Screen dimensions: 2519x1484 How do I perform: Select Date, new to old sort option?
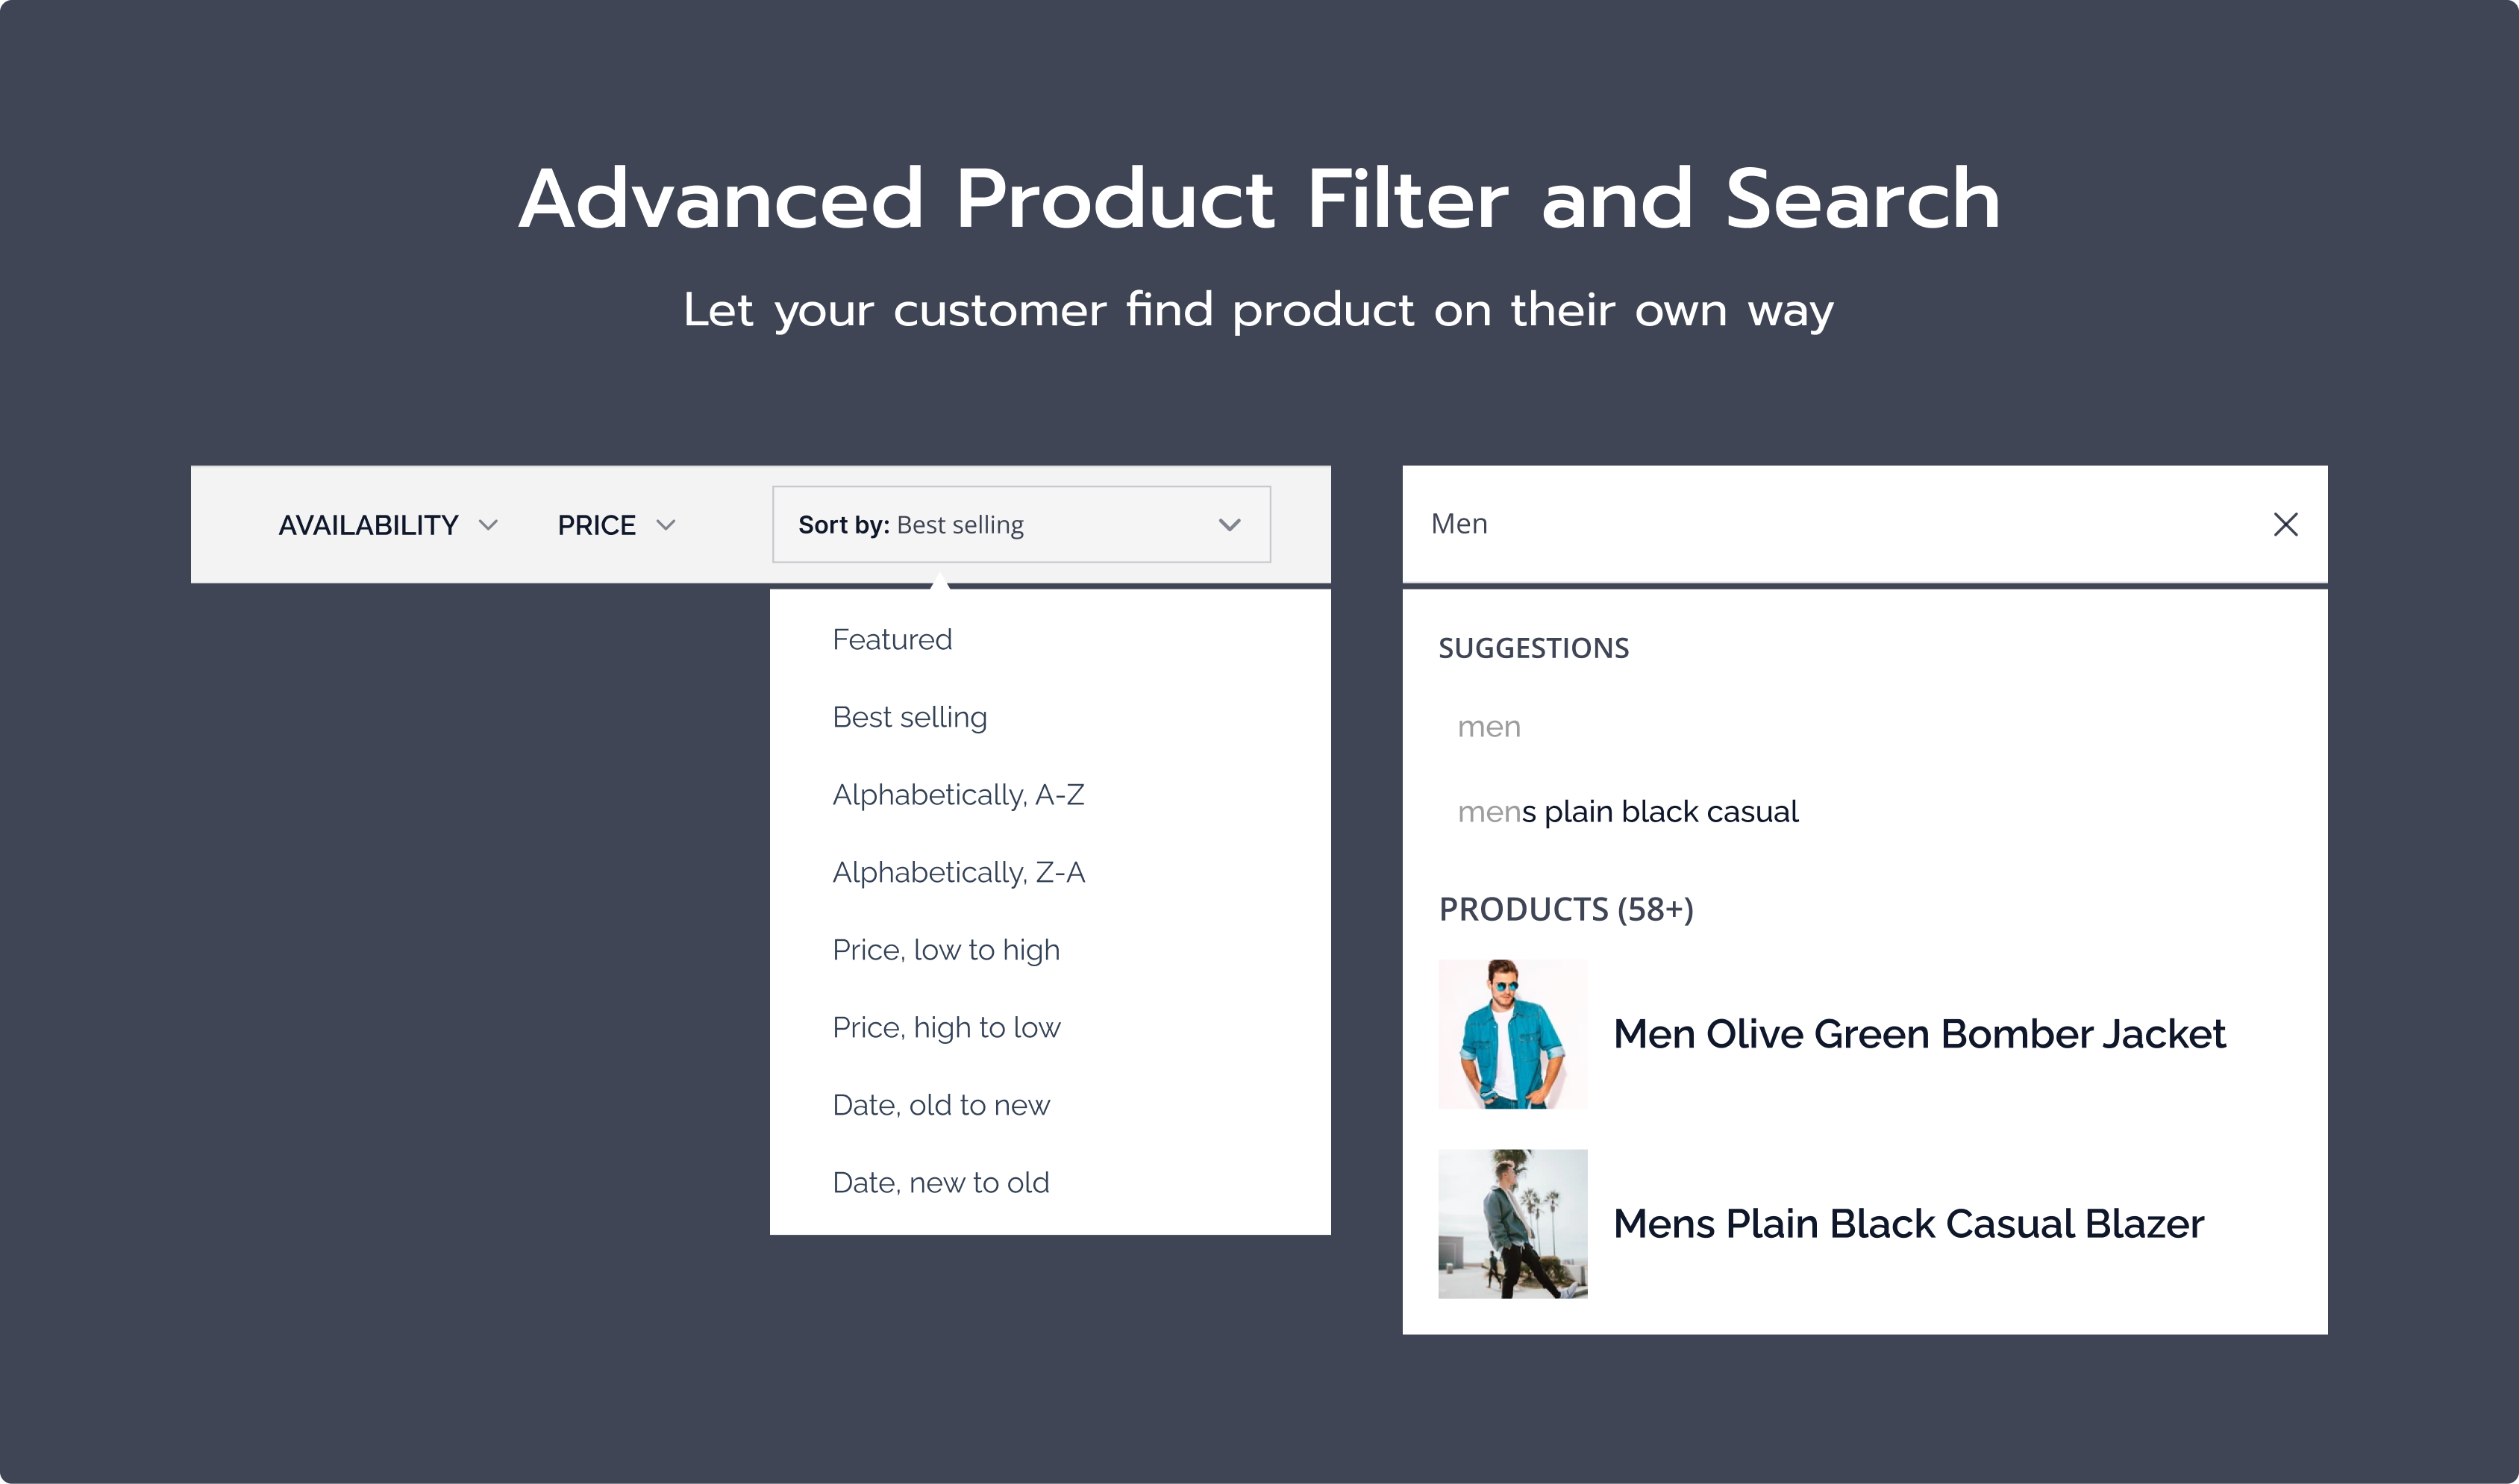tap(942, 1182)
